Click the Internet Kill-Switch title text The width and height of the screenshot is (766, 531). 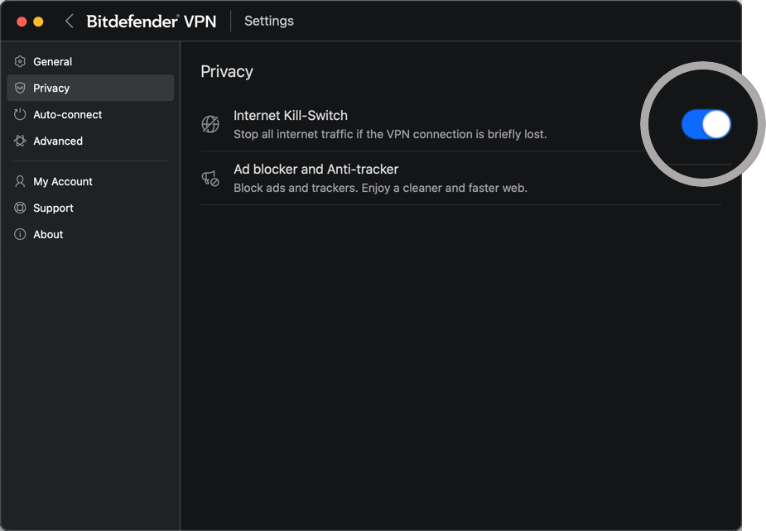tap(291, 116)
